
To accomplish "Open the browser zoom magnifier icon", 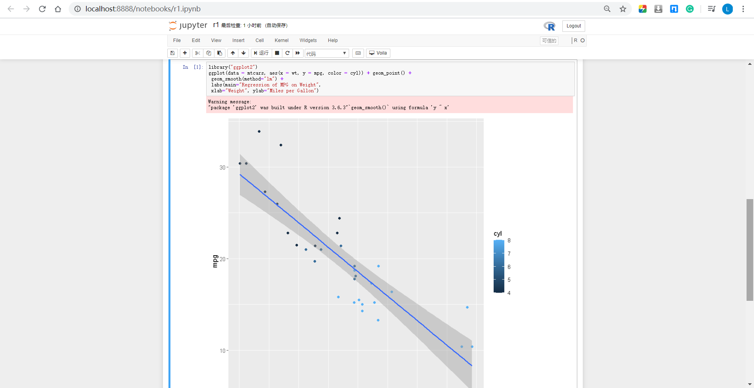I will 607,9.
